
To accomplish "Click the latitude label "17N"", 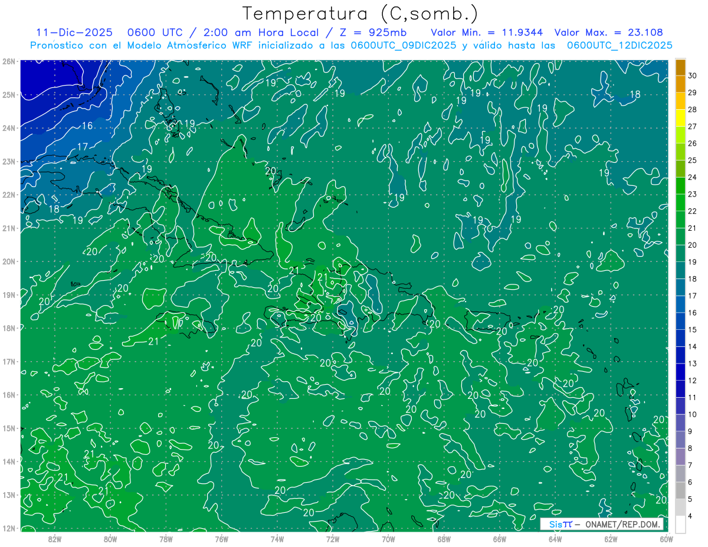I will 8,361.
